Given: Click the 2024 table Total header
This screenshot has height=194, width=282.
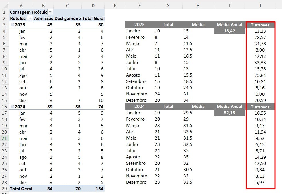Looking at the screenshot, I should click(x=168, y=106).
